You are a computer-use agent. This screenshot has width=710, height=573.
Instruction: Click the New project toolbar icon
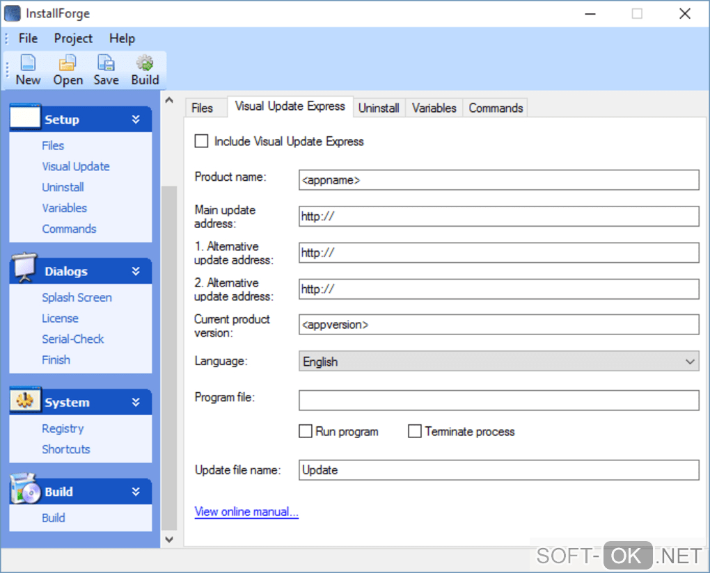[28, 64]
